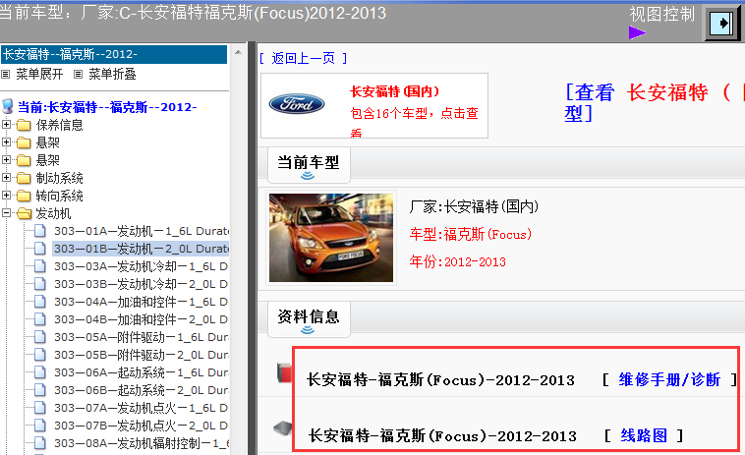Click the document icon for 303—08A—发动机辐射控制

click(x=40, y=443)
